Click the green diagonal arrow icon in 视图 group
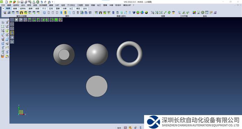242x129 pixels. click(x=165, y=13)
